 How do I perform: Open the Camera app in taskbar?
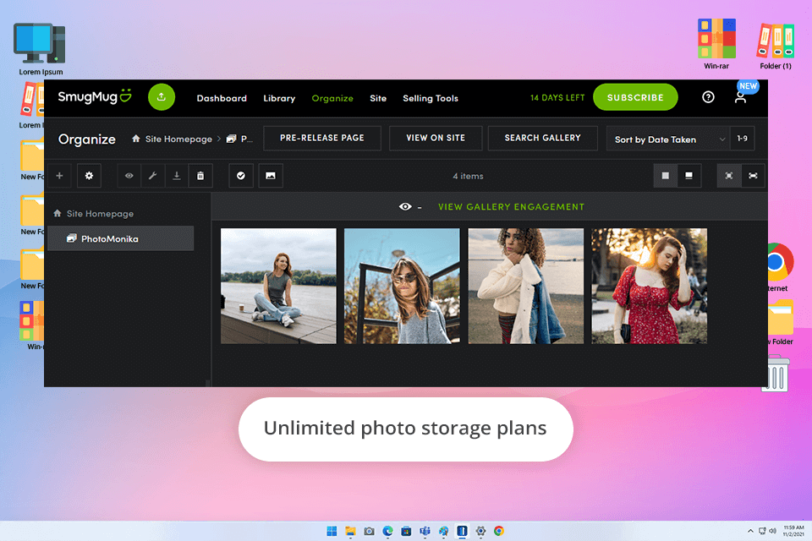coord(370,531)
